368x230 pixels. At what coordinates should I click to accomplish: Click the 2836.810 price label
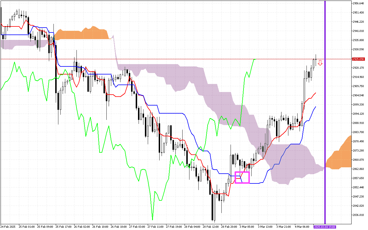coord(358,215)
